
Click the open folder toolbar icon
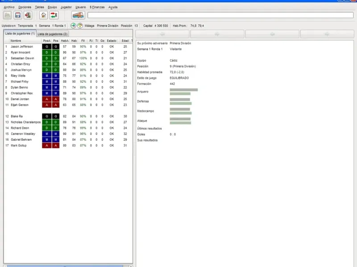[x=7, y=15]
